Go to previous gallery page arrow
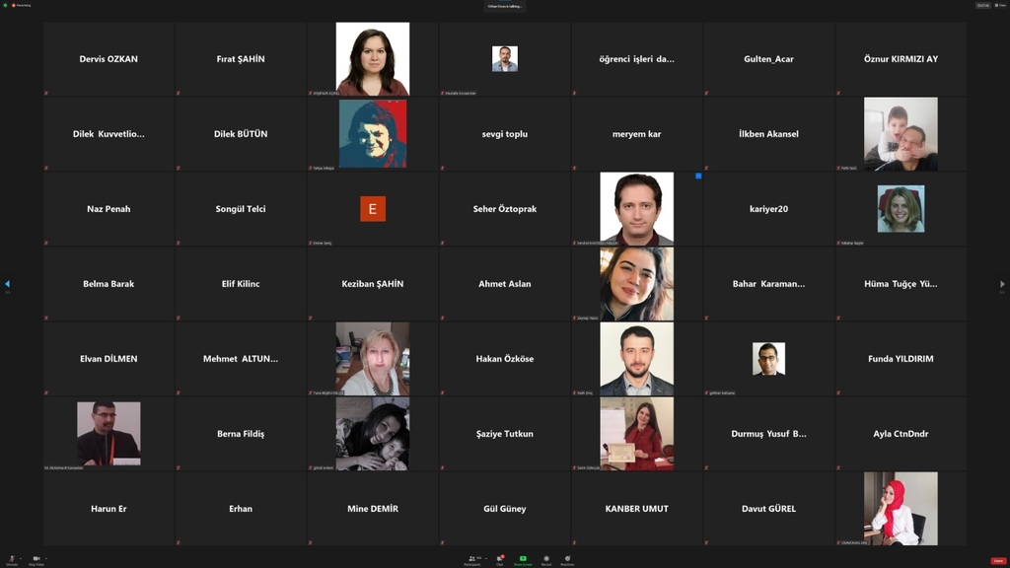1010x568 pixels. coord(7,284)
